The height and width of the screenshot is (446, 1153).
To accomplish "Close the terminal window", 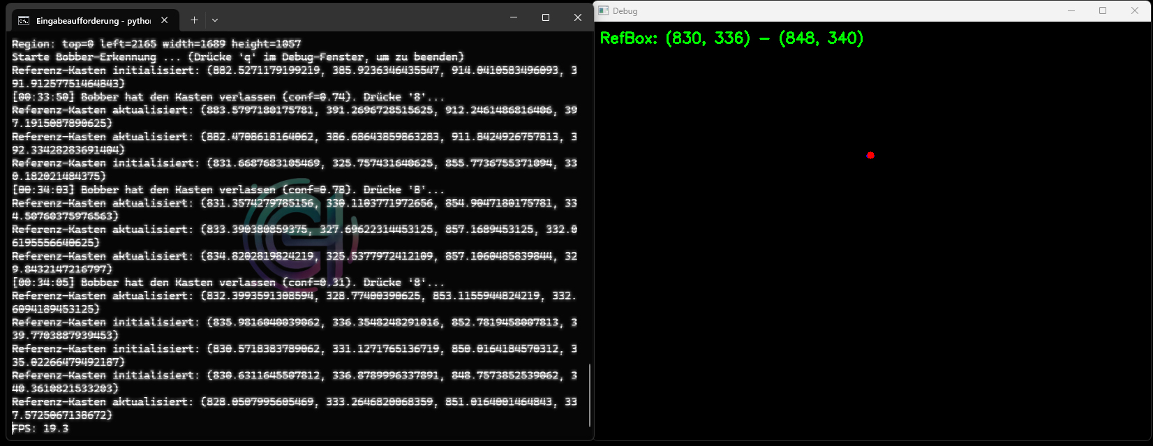I will click(x=578, y=17).
